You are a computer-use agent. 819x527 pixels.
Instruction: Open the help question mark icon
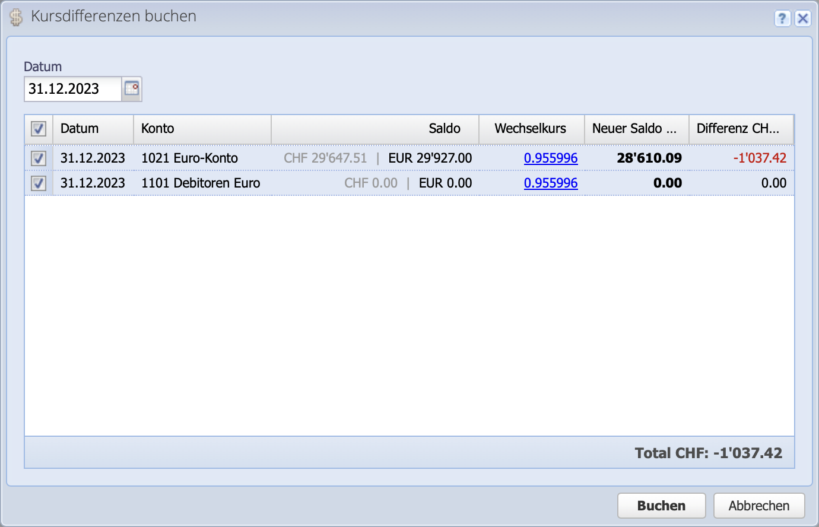tap(782, 18)
